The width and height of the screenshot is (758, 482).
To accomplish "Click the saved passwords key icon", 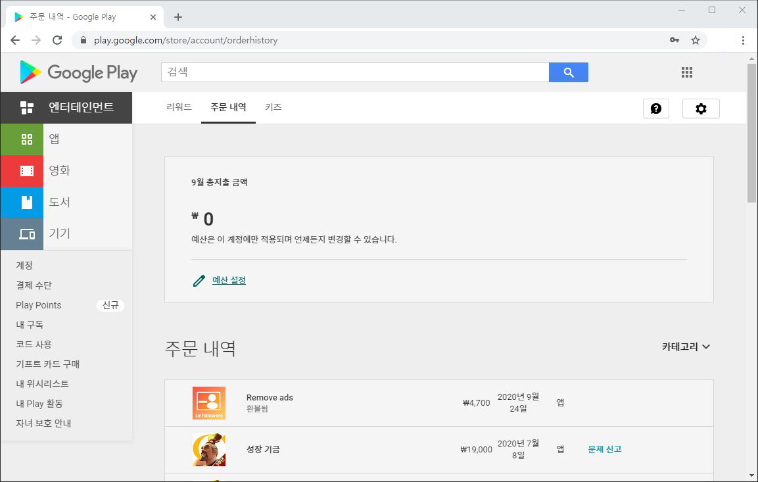I will coord(675,40).
